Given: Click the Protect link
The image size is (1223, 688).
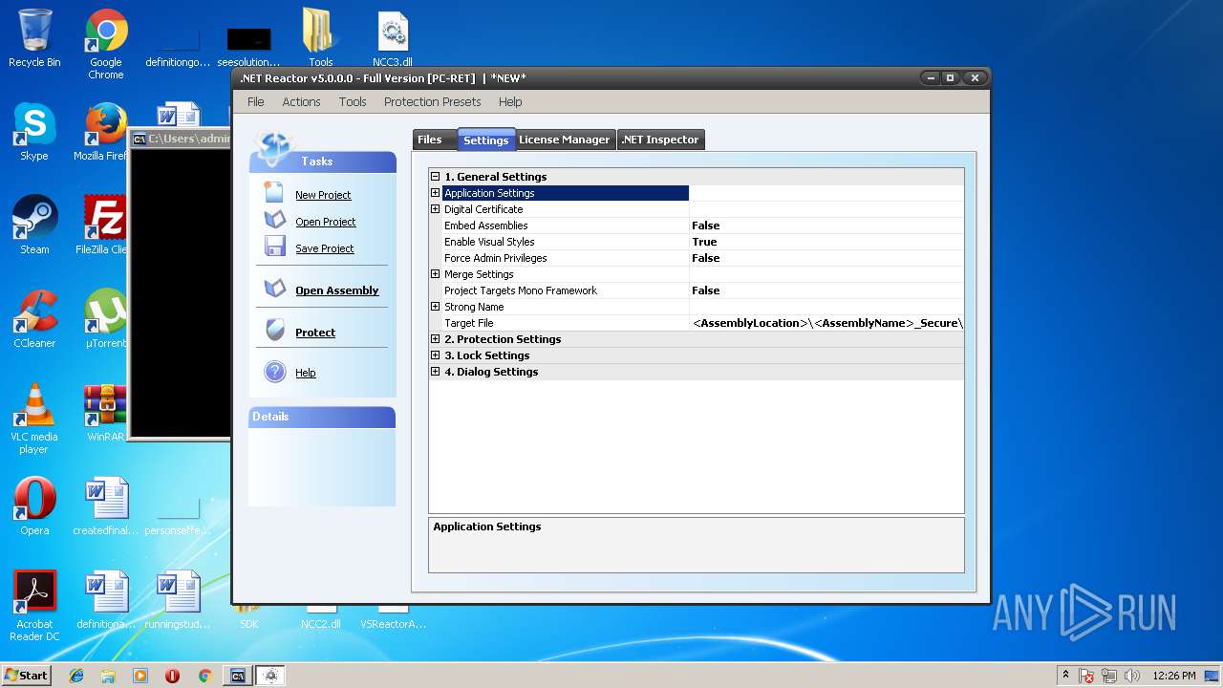Looking at the screenshot, I should (x=315, y=333).
